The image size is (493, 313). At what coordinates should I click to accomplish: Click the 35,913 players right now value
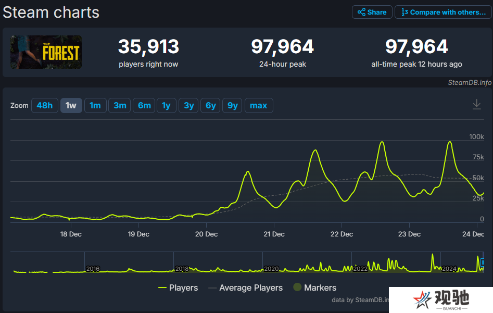point(148,46)
